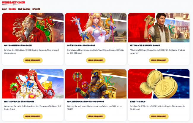Open the Bitcoin coins banner image
The width and height of the screenshot is (193, 123).
(159, 84)
